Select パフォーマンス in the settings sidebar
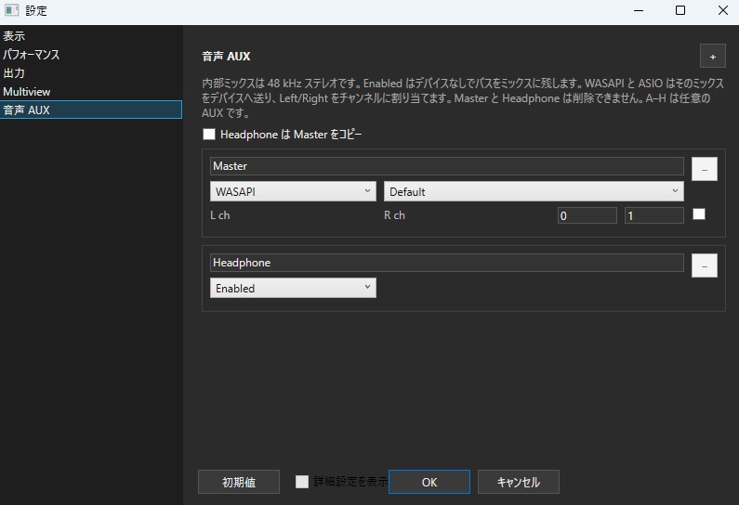The width and height of the screenshot is (739, 505). point(91,54)
